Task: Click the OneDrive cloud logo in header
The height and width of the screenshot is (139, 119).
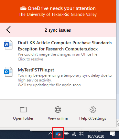Action: (23, 8)
